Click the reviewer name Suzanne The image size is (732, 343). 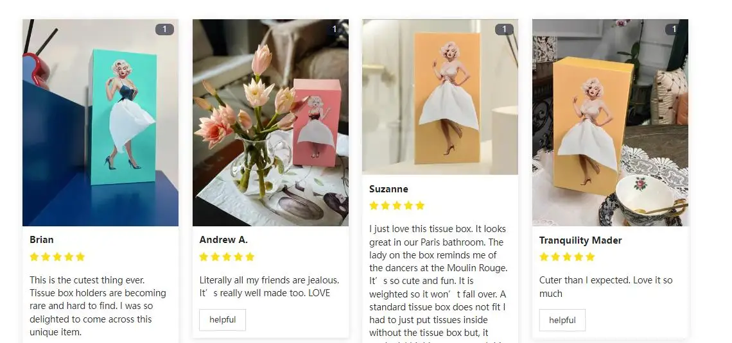tap(389, 188)
